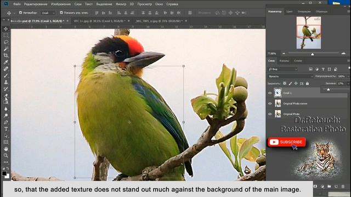The height and width of the screenshot is (197, 351).
Task: Hide the bottom Original Photo layer
Action: pos(270,114)
